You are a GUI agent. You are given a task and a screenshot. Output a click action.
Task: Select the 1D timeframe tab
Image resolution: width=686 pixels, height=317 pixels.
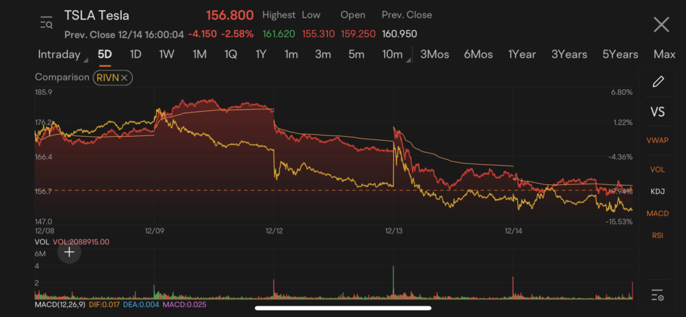(x=135, y=54)
